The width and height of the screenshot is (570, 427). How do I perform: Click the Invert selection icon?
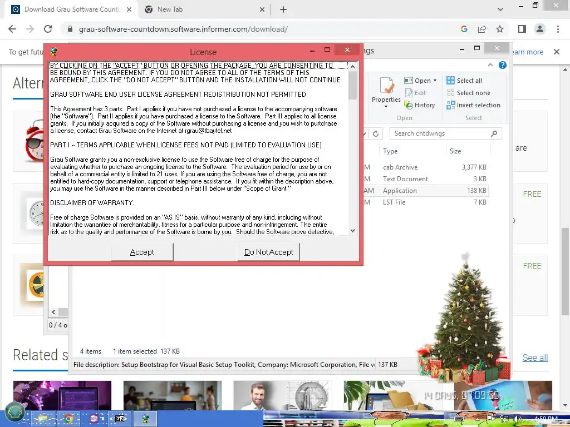click(450, 105)
